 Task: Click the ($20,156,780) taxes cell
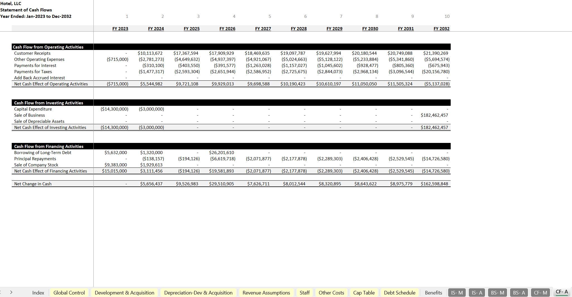436,71
